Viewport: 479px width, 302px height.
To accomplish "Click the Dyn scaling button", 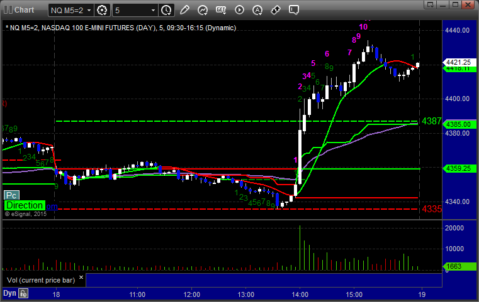I will [9, 293].
